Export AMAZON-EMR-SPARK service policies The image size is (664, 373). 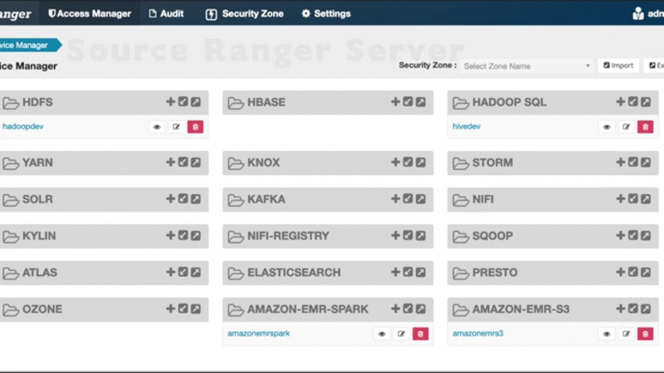pyautogui.click(x=421, y=308)
